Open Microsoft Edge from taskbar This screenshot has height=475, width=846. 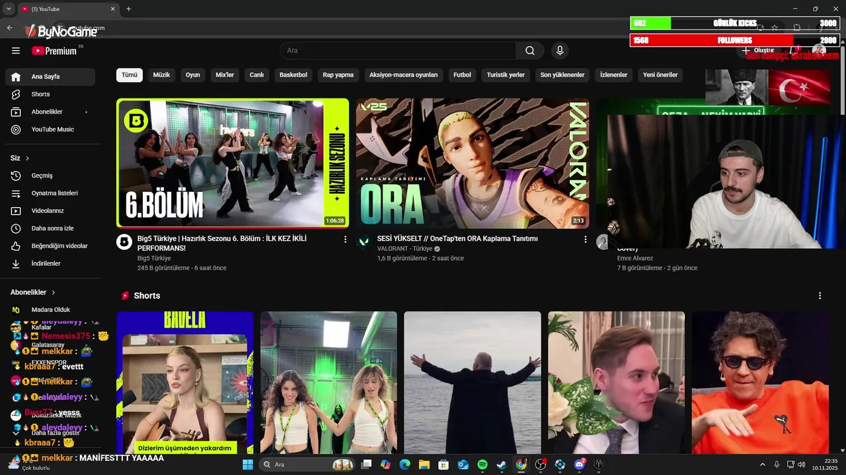(405, 464)
